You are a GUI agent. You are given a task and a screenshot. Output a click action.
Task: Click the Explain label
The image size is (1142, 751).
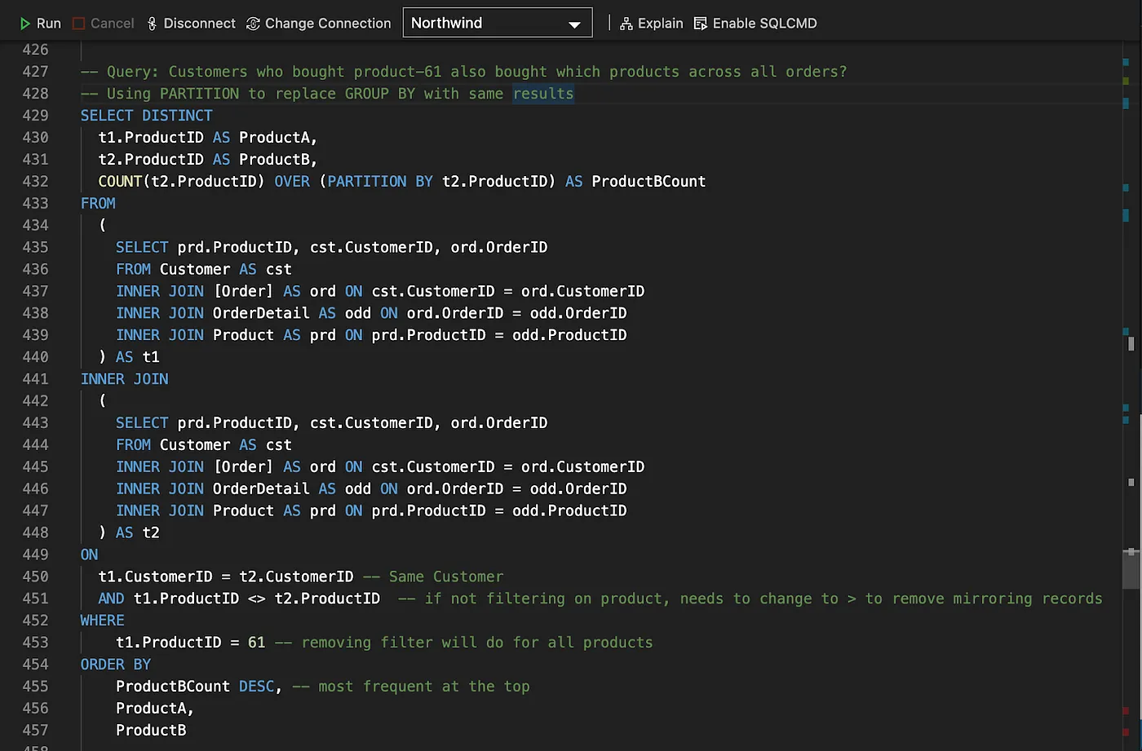click(x=661, y=24)
